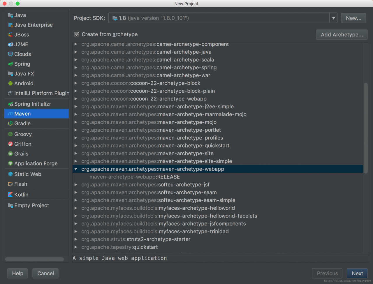
Task: Select Java Enterprise project type
Action: [x=36, y=25]
